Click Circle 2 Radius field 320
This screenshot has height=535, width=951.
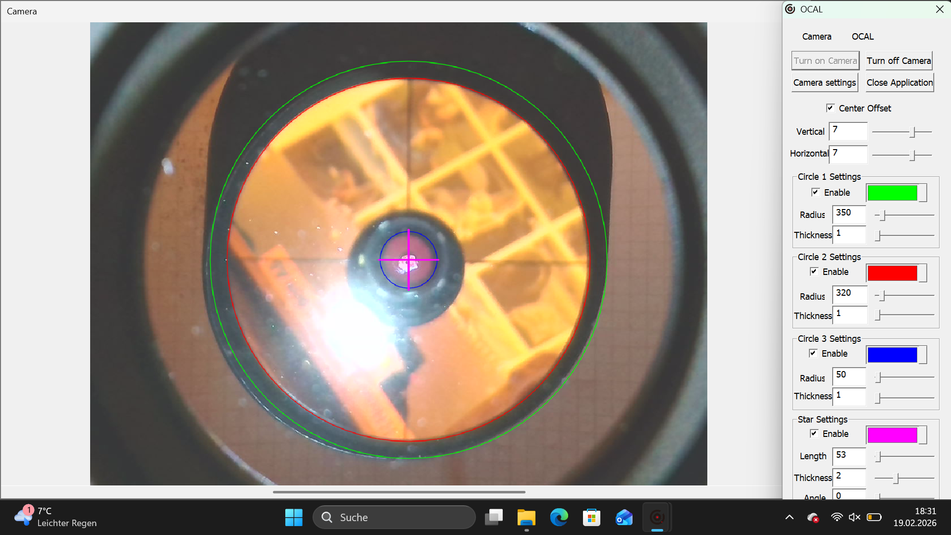(x=850, y=294)
